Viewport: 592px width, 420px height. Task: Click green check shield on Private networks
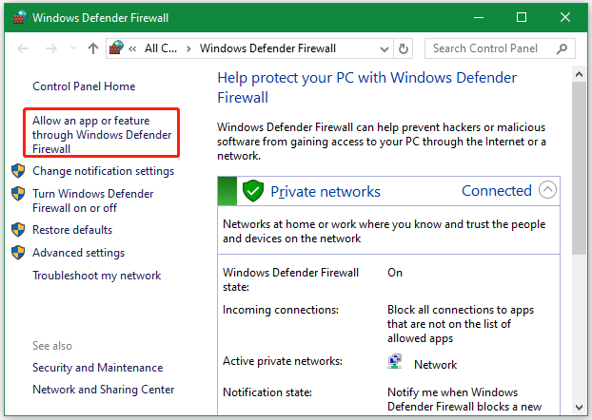click(x=253, y=191)
